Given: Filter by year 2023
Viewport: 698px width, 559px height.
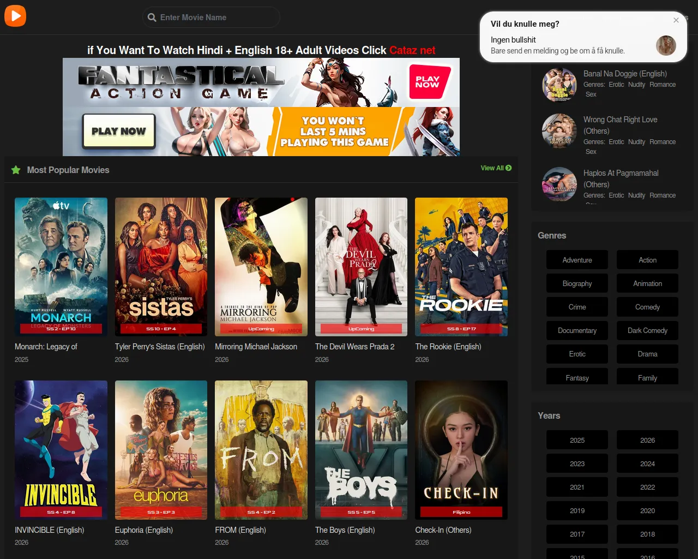Looking at the screenshot, I should (x=577, y=463).
